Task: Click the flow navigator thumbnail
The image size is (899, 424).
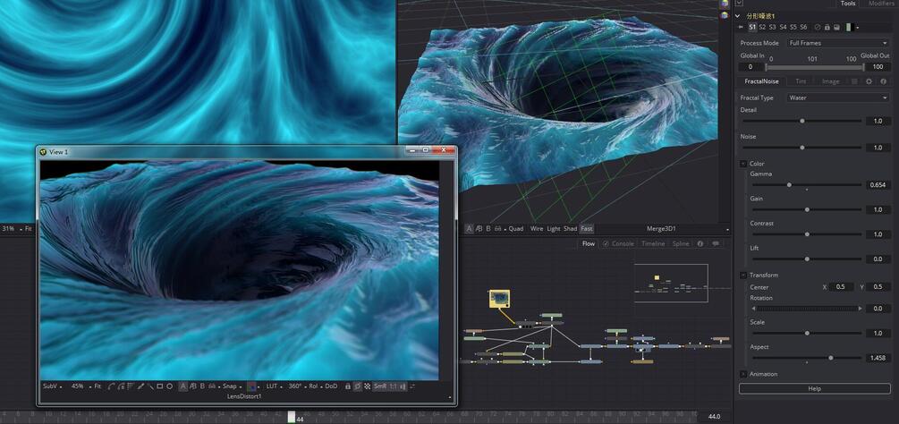Action: tap(672, 283)
